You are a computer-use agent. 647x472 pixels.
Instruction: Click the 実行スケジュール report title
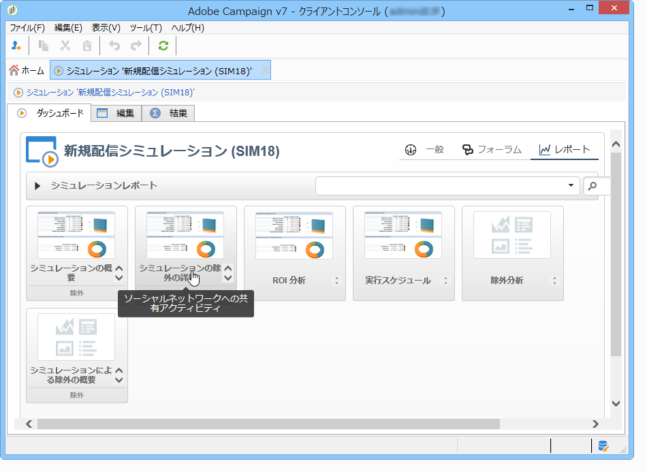398,281
